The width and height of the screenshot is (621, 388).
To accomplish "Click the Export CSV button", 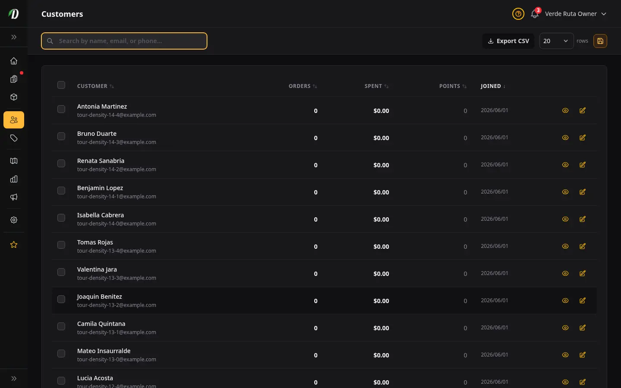I will 508,41.
